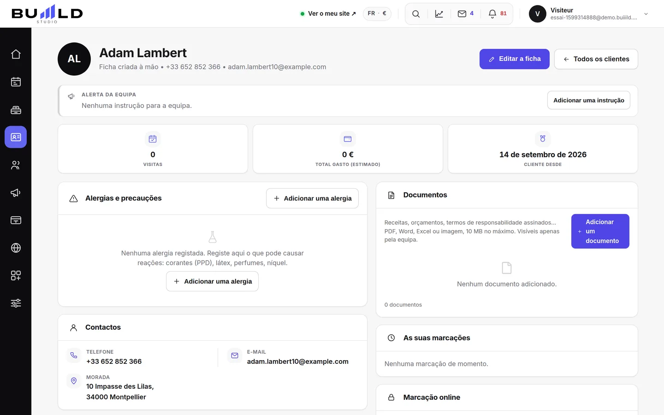Click the Buiild Studio logo

point(47,14)
